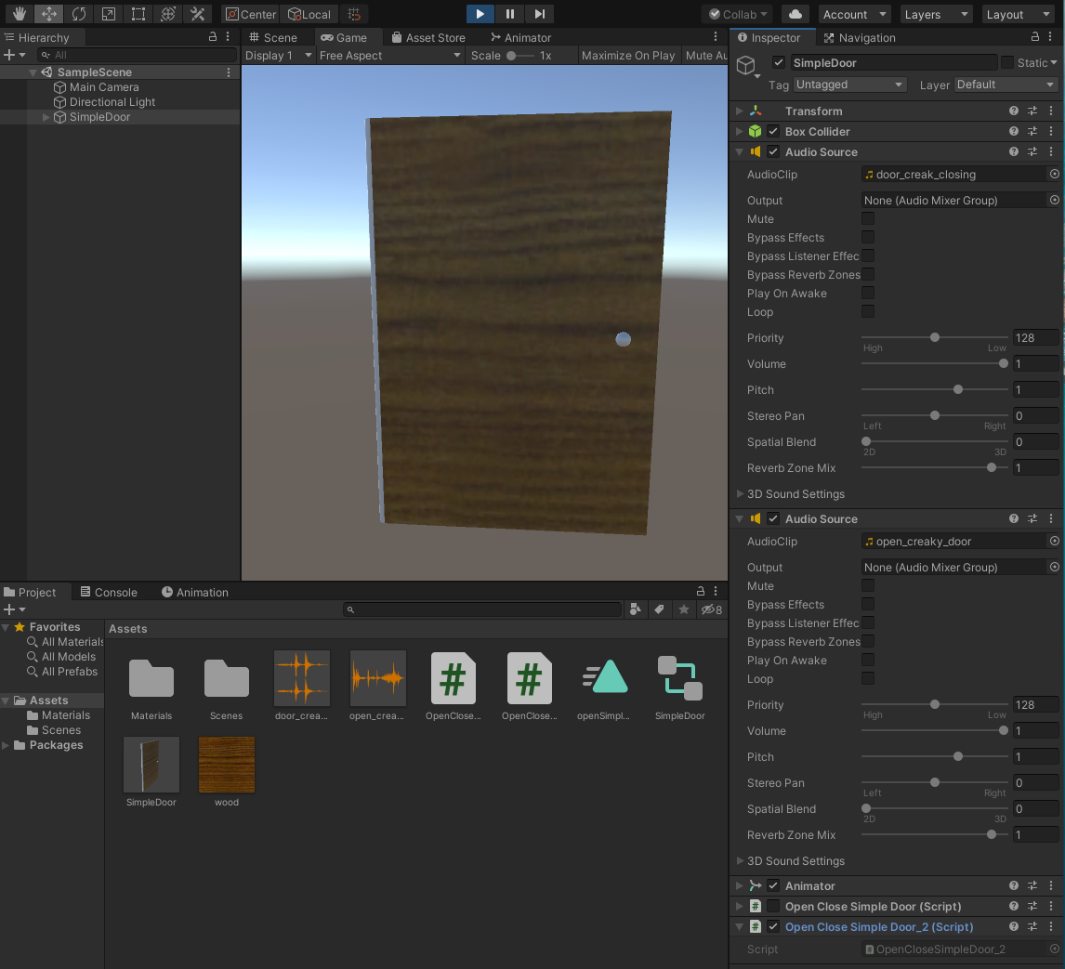The height and width of the screenshot is (969, 1065).
Task: Search assets by label
Action: click(659, 609)
